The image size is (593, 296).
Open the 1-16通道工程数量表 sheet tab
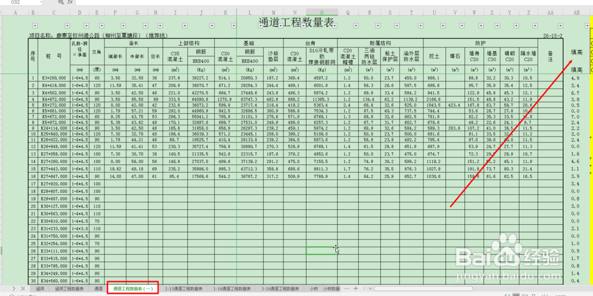click(232, 289)
